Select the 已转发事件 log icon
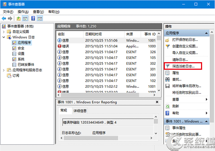This screenshot has height=151, width=215. [x=14, y=65]
